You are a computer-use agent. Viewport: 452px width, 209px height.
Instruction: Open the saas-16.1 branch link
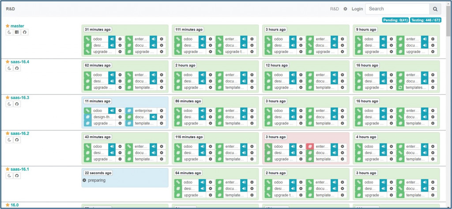(x=20, y=169)
